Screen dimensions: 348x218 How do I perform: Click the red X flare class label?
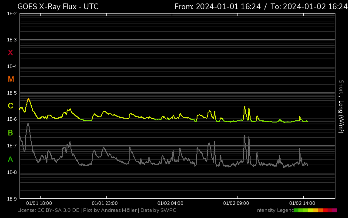point(10,53)
